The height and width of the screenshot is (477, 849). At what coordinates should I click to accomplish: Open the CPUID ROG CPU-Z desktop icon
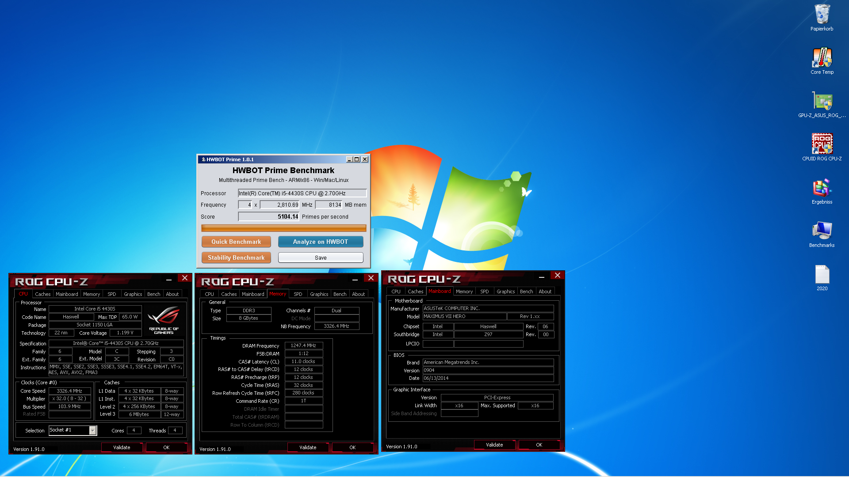[822, 148]
